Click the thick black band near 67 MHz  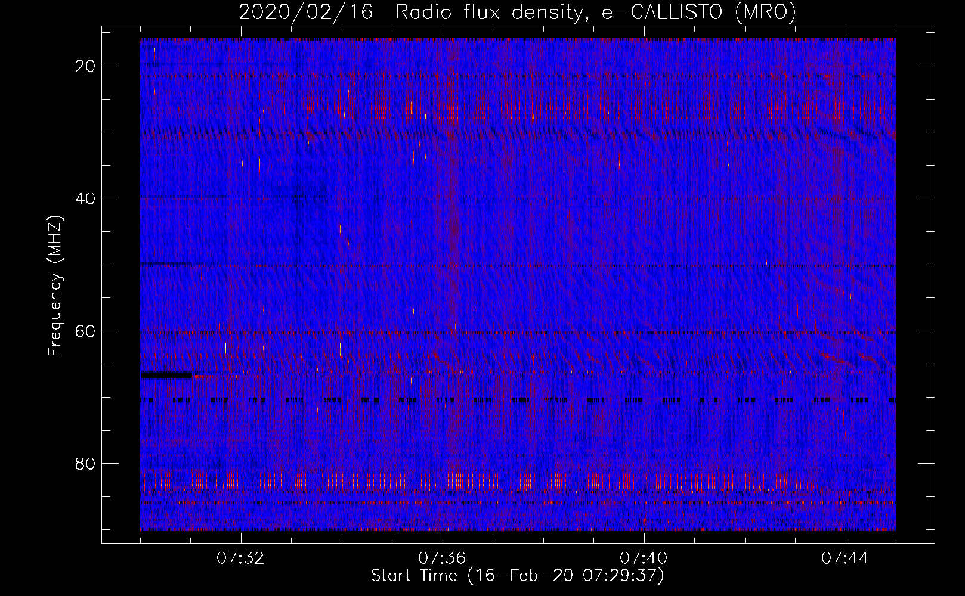click(x=166, y=375)
